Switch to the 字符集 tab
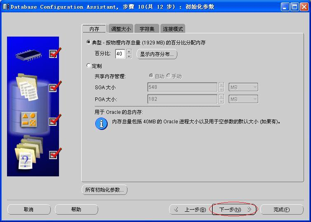Screen dimensions: 311x222 147,29
